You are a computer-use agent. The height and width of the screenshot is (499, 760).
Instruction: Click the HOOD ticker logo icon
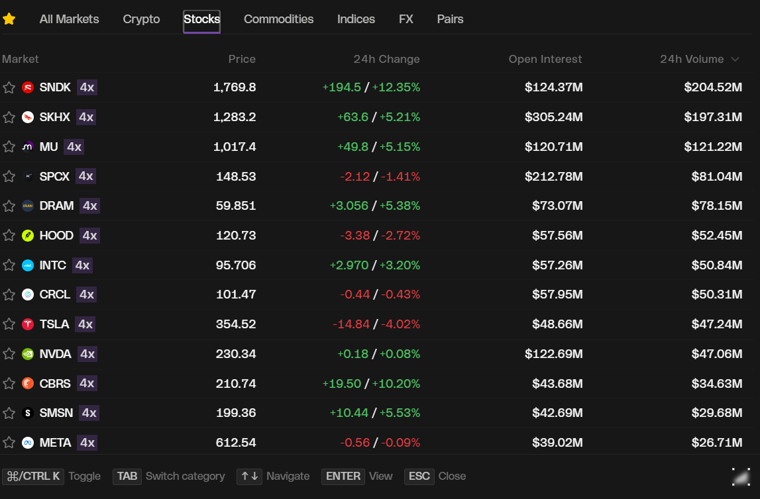pos(28,236)
